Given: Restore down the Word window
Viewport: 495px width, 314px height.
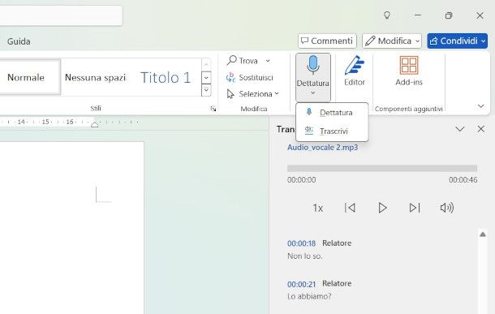Looking at the screenshot, I should (x=448, y=15).
